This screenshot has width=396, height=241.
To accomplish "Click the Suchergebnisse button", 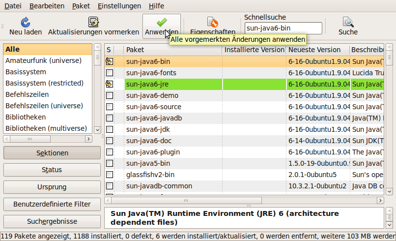I will point(52,221).
